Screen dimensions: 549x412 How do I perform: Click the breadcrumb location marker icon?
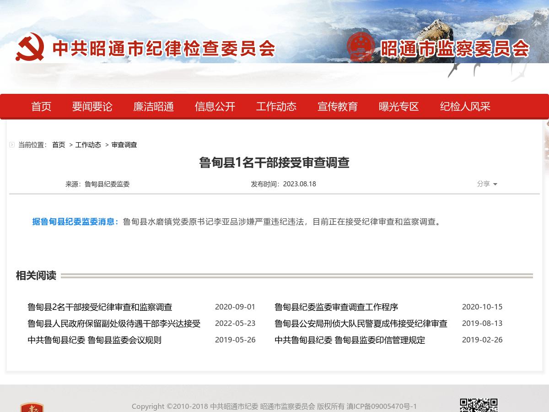(11, 144)
